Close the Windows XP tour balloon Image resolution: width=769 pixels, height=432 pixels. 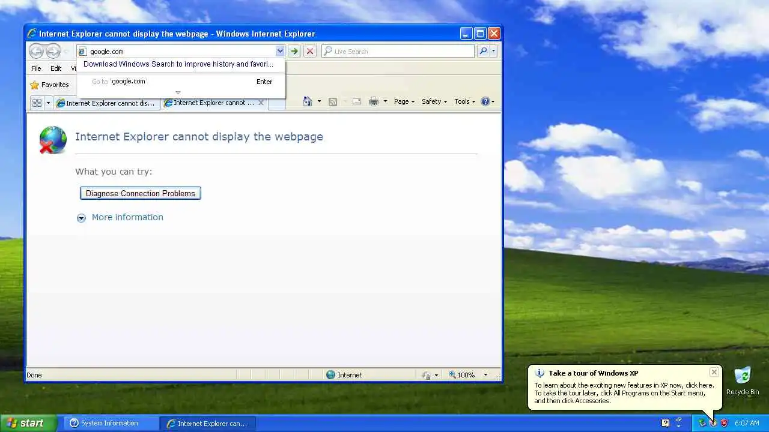[714, 372]
